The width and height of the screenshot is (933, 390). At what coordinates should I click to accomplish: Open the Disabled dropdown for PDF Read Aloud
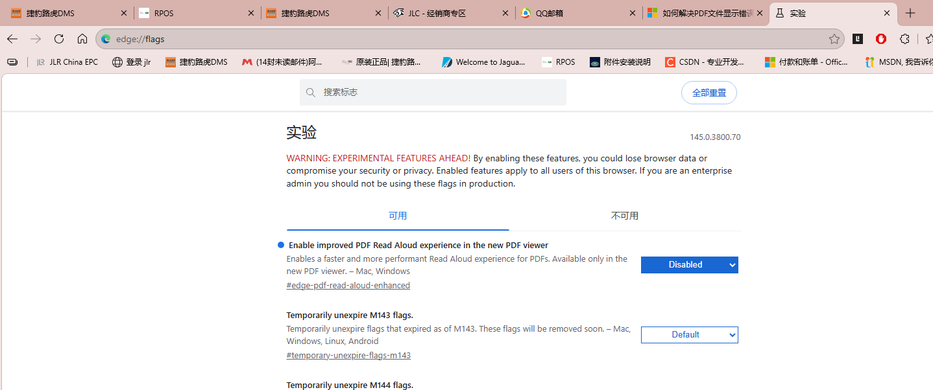690,265
